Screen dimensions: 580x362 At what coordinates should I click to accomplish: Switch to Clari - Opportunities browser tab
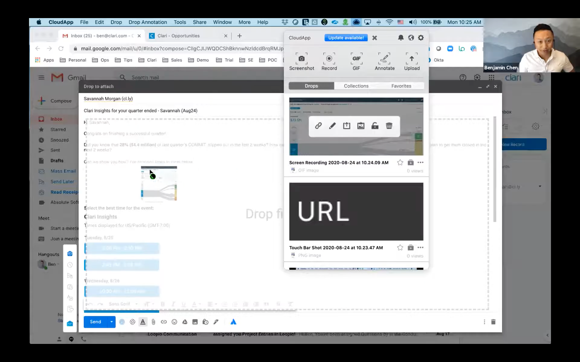pyautogui.click(x=188, y=36)
